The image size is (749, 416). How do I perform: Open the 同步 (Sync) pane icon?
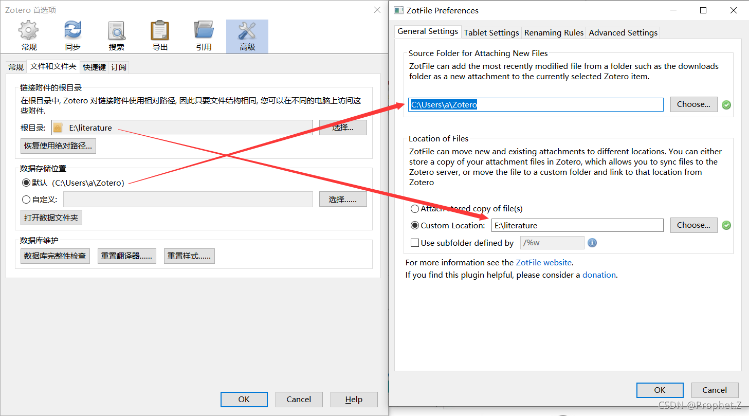click(72, 36)
